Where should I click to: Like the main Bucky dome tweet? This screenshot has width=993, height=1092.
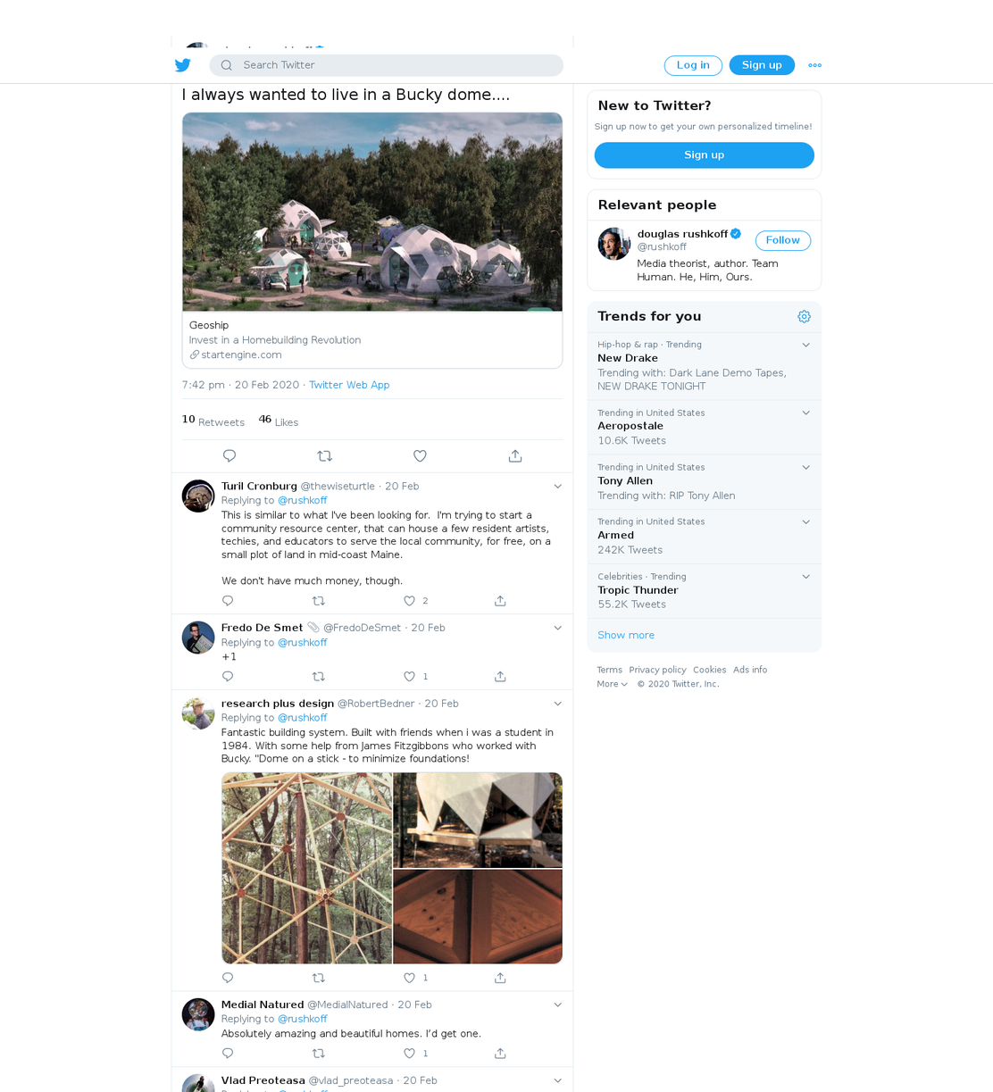[x=420, y=456]
